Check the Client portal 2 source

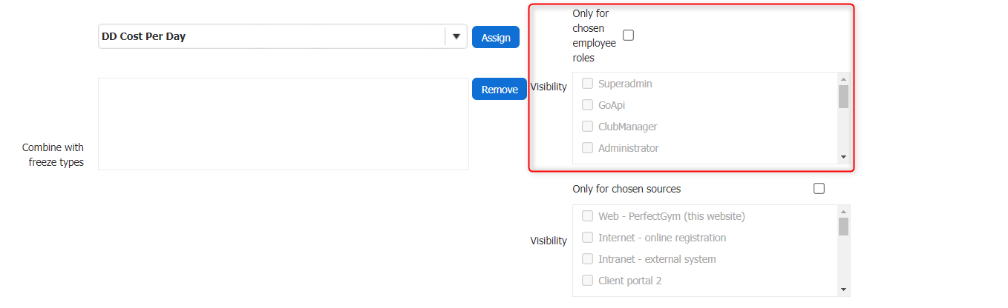click(588, 281)
